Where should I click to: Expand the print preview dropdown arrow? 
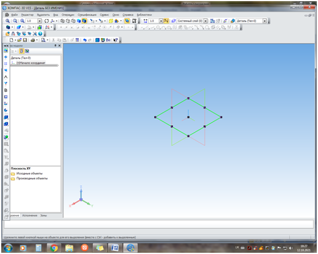pos(47,40)
